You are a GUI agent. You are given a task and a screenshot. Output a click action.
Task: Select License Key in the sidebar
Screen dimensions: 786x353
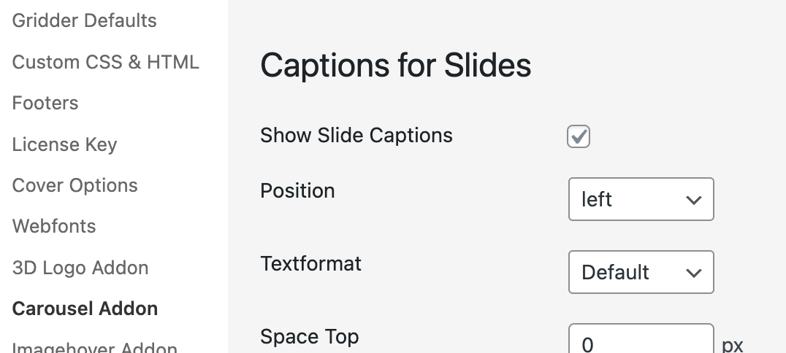point(64,144)
